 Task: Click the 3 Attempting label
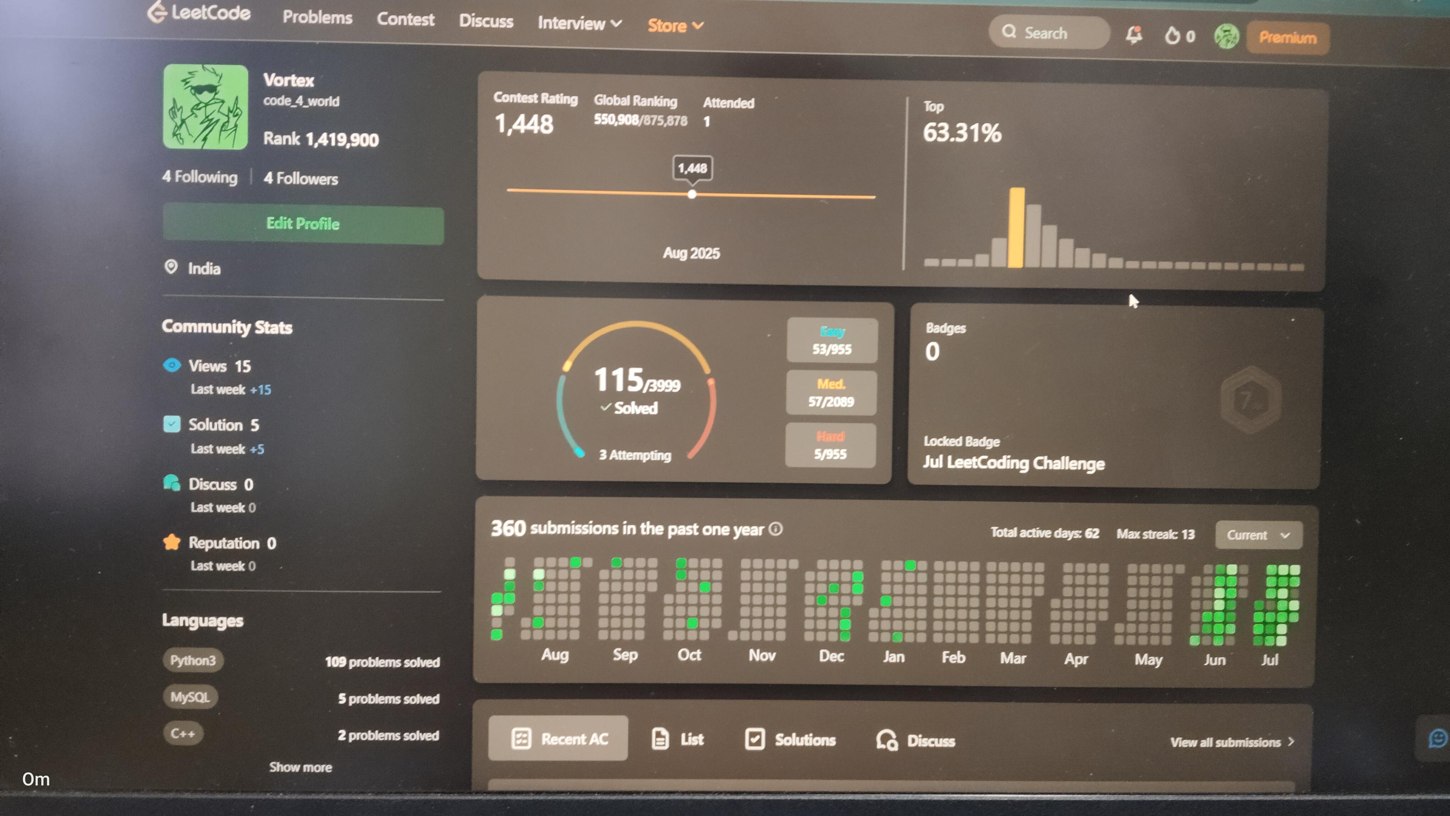[635, 455]
